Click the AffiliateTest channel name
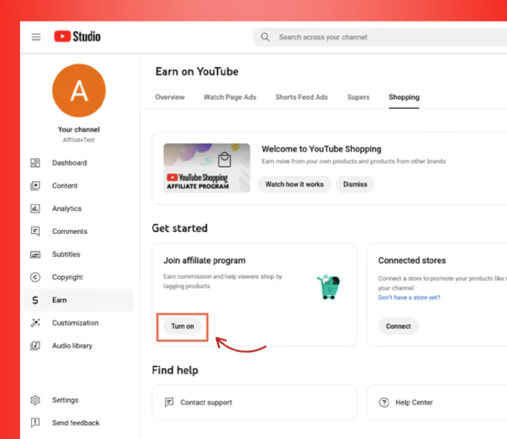 click(79, 140)
